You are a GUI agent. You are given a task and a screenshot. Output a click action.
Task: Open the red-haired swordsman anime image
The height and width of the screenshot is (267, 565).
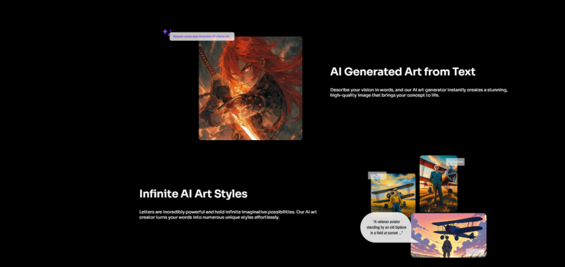[x=250, y=88]
